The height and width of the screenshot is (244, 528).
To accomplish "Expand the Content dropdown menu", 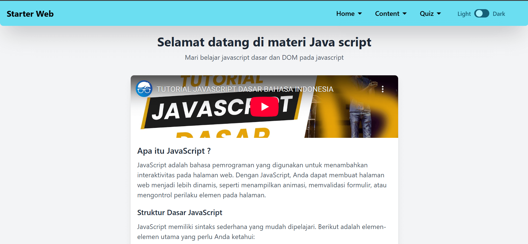I will click(391, 14).
